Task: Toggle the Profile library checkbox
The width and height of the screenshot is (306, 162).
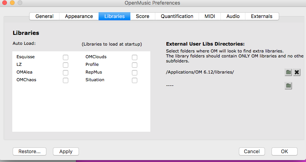Action: pos(135,65)
